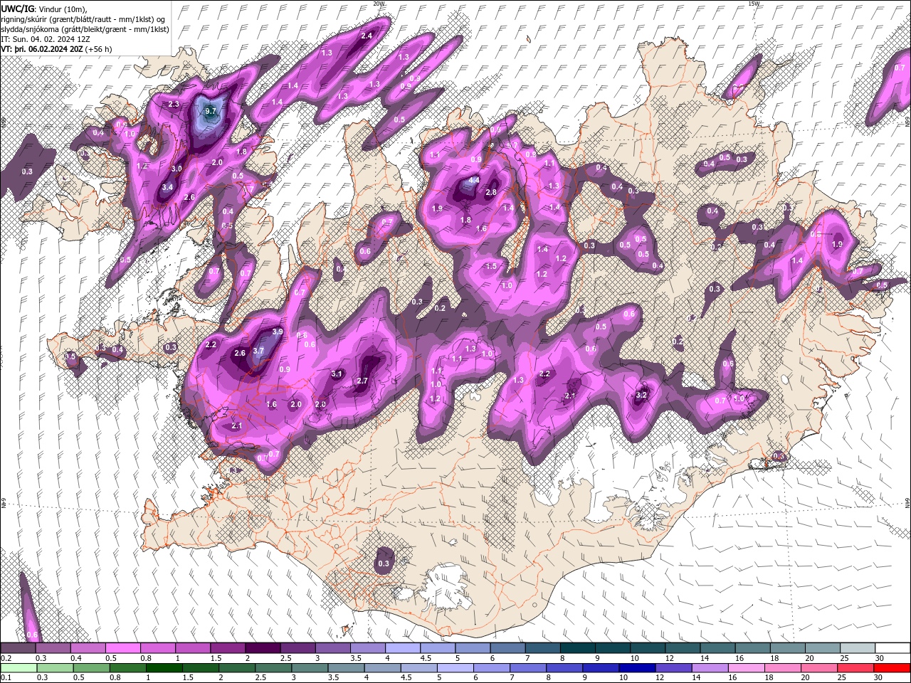This screenshot has width=911, height=683.
Task: Click the 3.4 value label on the map
Action: click(167, 187)
